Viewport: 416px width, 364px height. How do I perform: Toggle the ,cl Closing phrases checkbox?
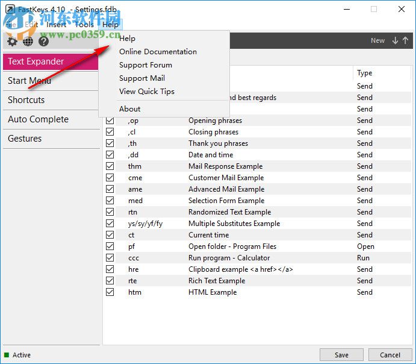(110, 132)
